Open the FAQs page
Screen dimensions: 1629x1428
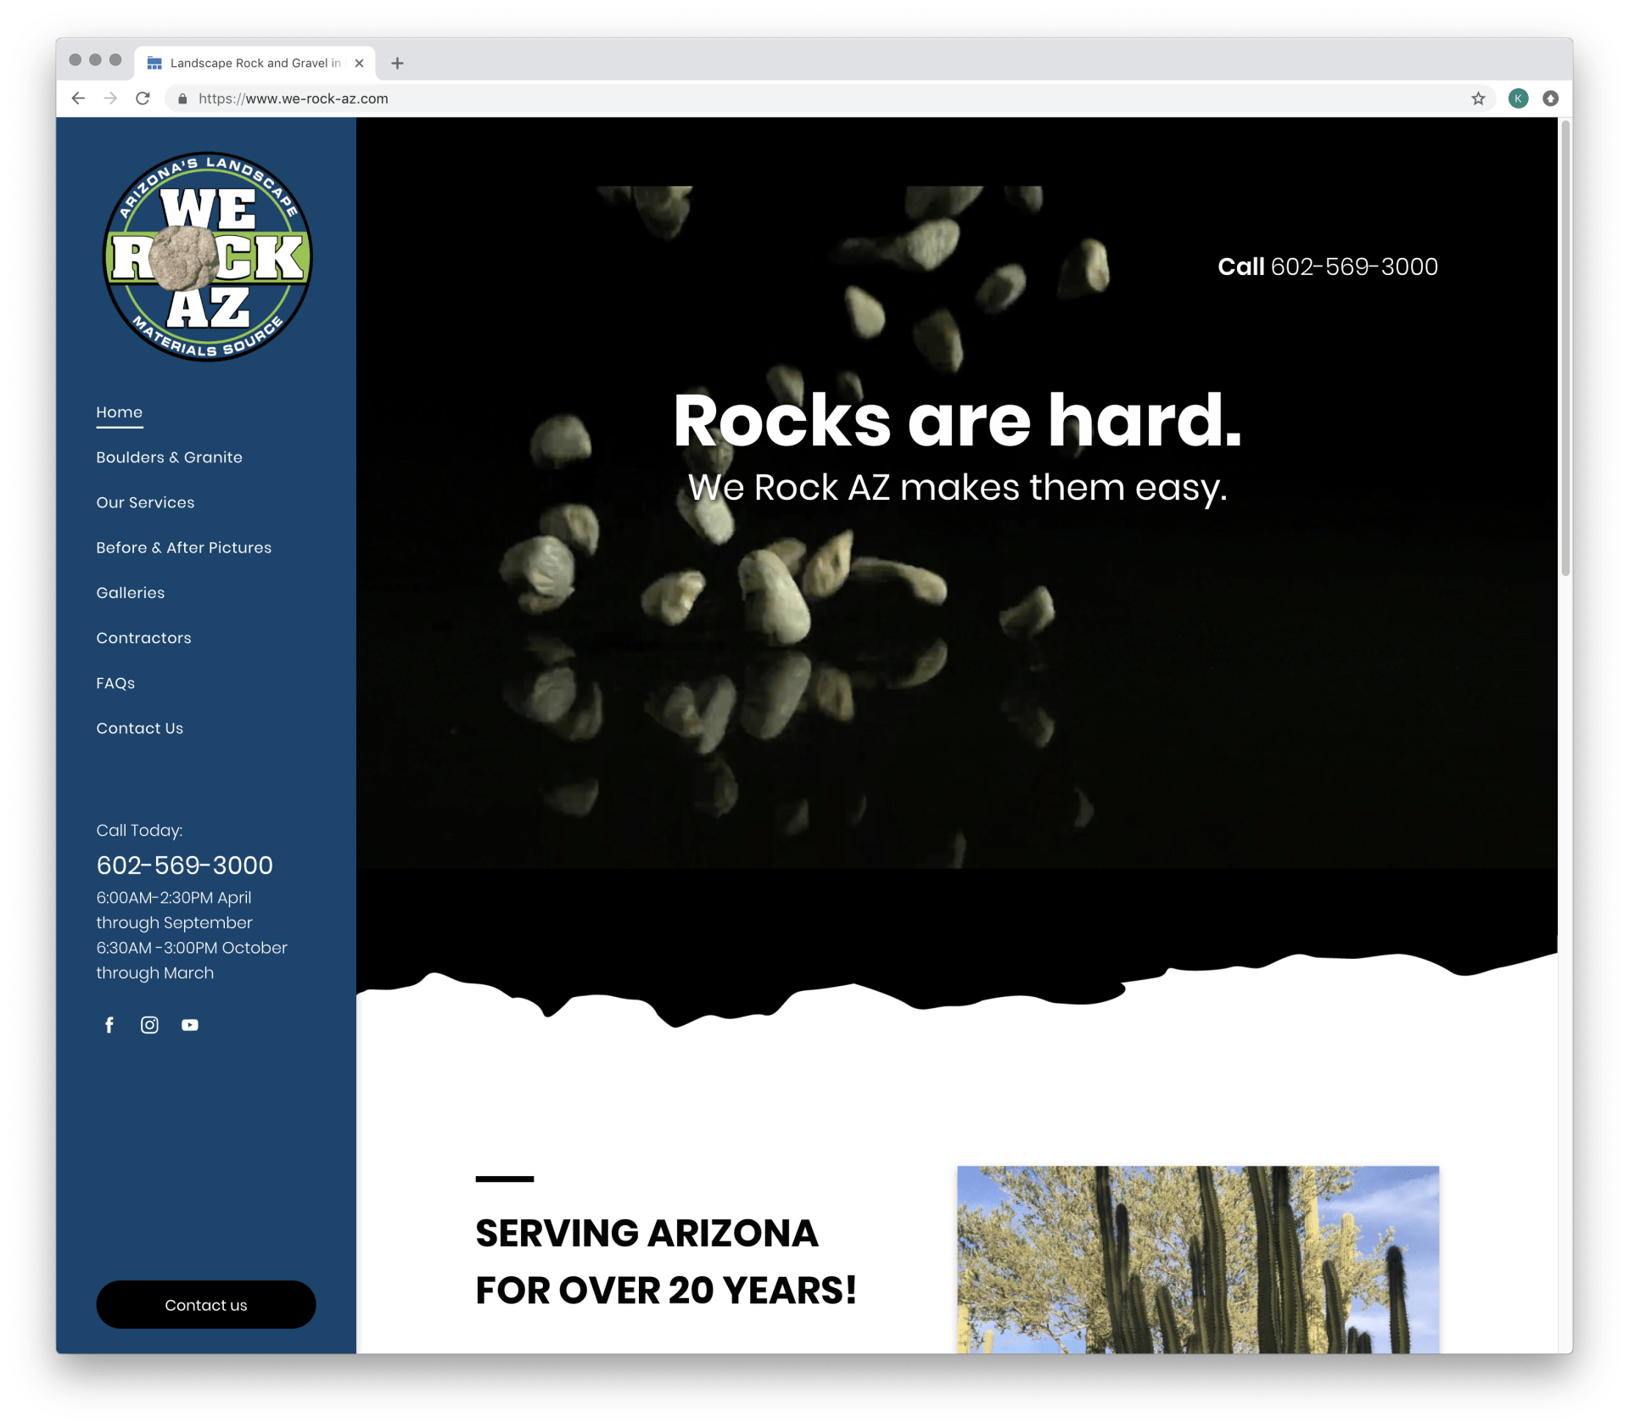pyautogui.click(x=115, y=683)
